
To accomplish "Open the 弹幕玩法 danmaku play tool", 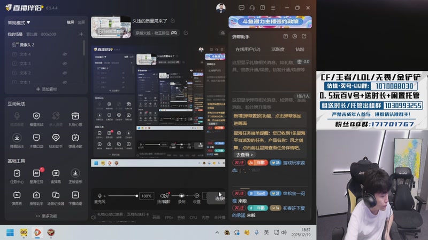I will pyautogui.click(x=17, y=140).
